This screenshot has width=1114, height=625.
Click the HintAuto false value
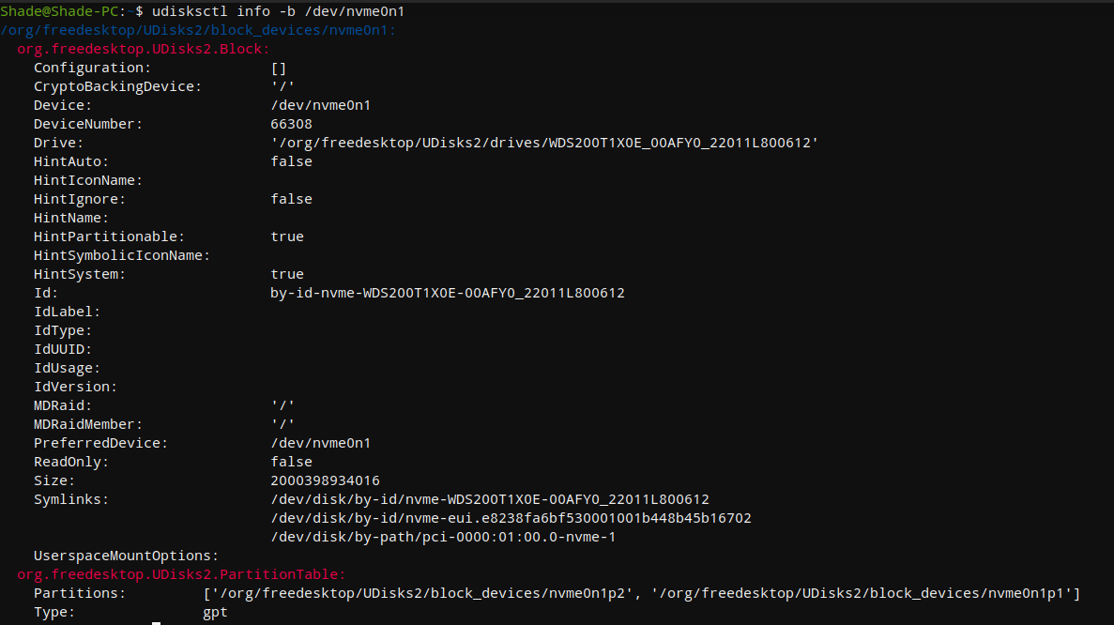[x=291, y=160]
